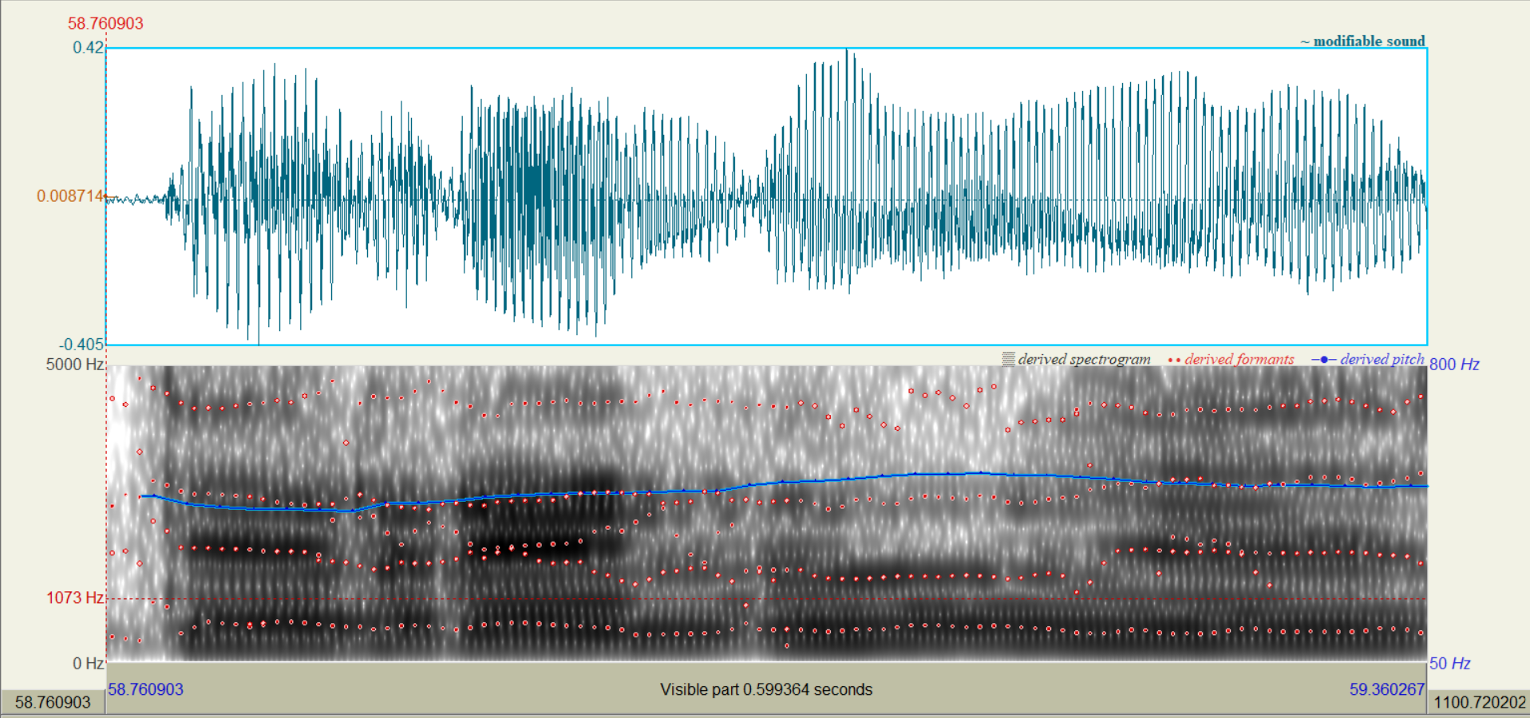Viewport: 1530px width, 718px height.
Task: Click the blue derived pitch legend marker
Action: tap(1323, 360)
